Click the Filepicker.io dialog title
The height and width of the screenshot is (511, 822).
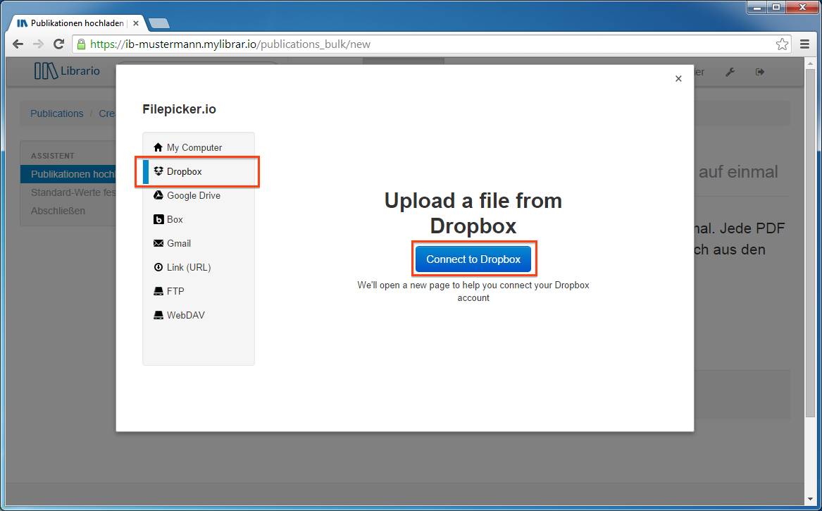pos(180,109)
